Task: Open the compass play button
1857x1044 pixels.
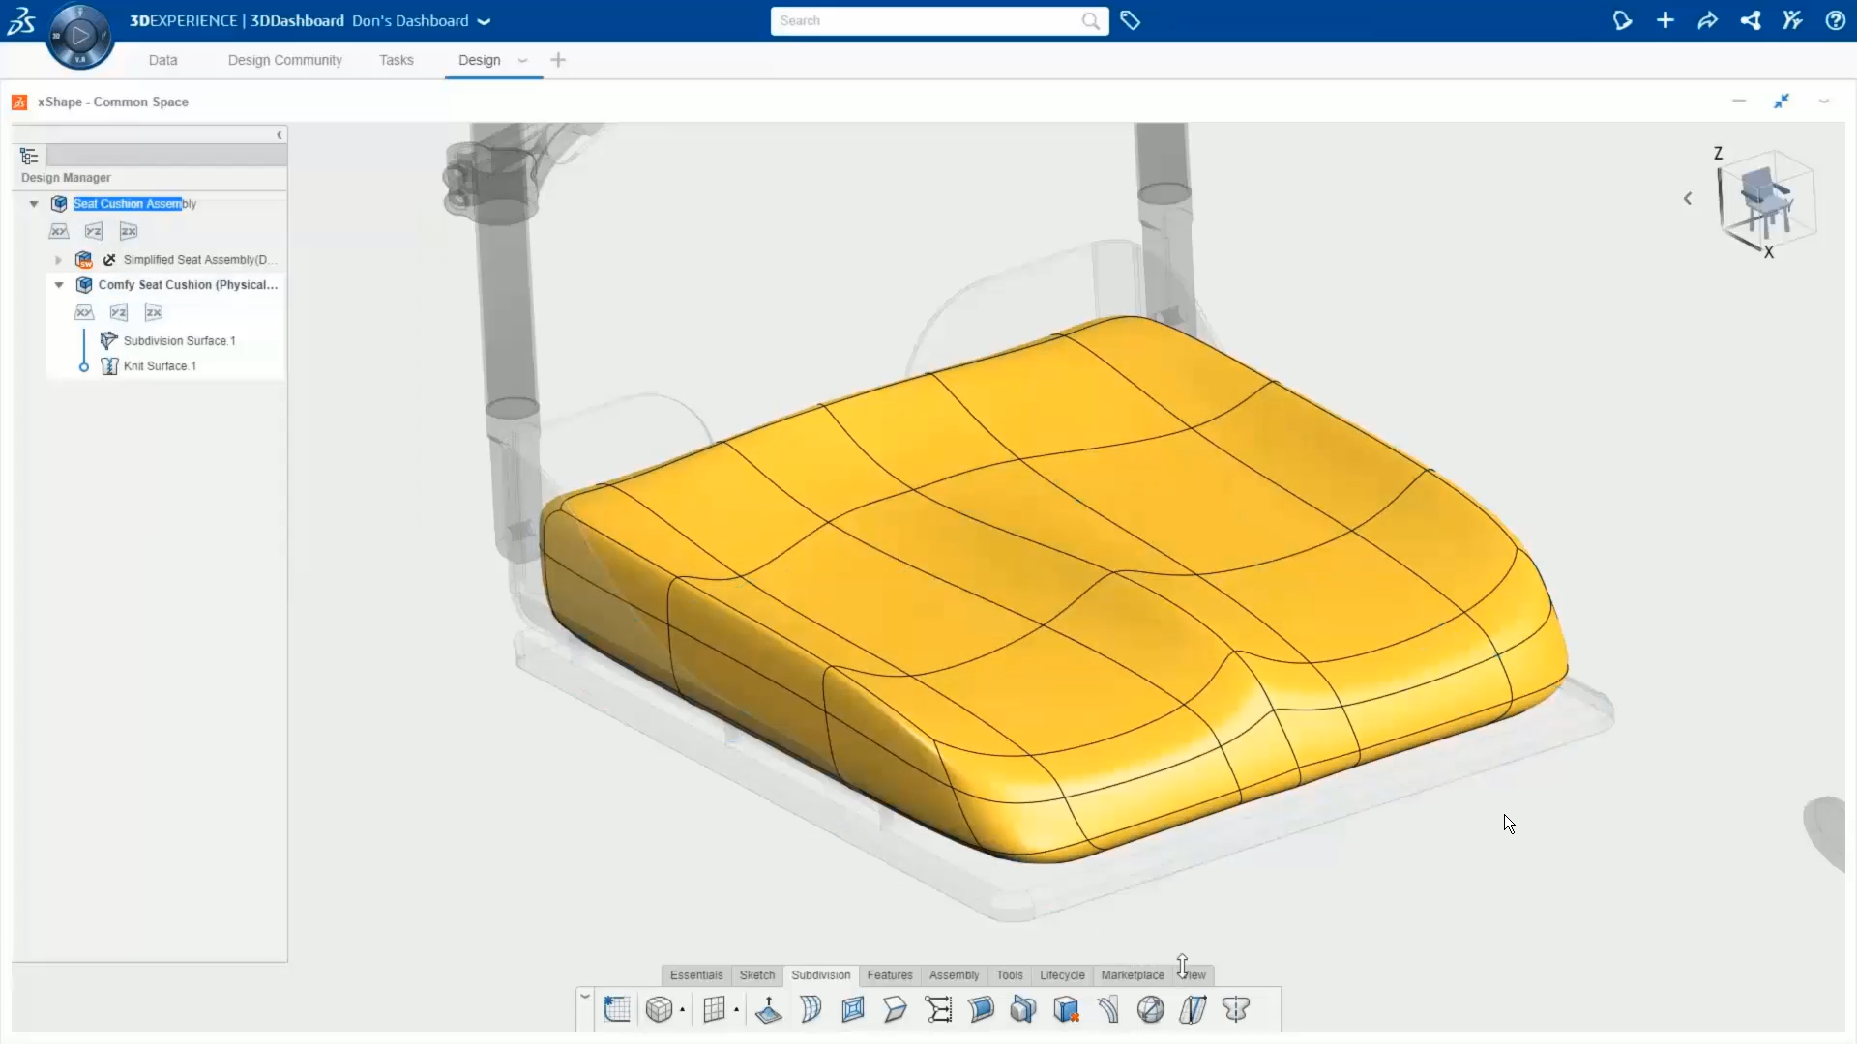Action: coord(80,36)
